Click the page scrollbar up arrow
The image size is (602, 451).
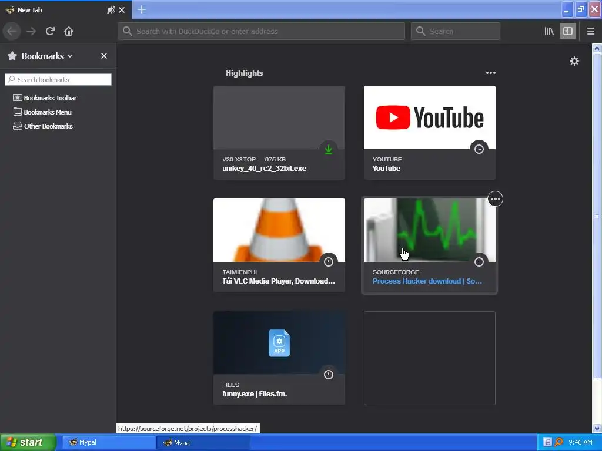pyautogui.click(x=597, y=48)
